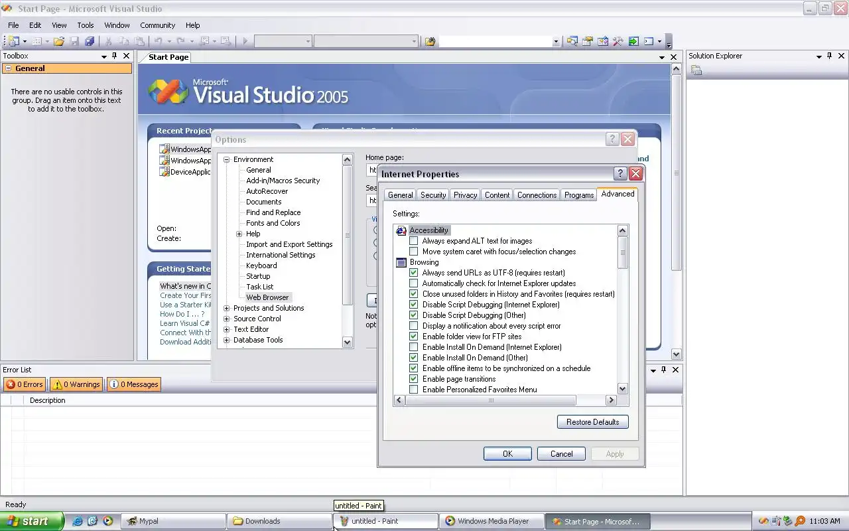Open the Window menu
Screen dimensions: 849x531
[117, 25]
